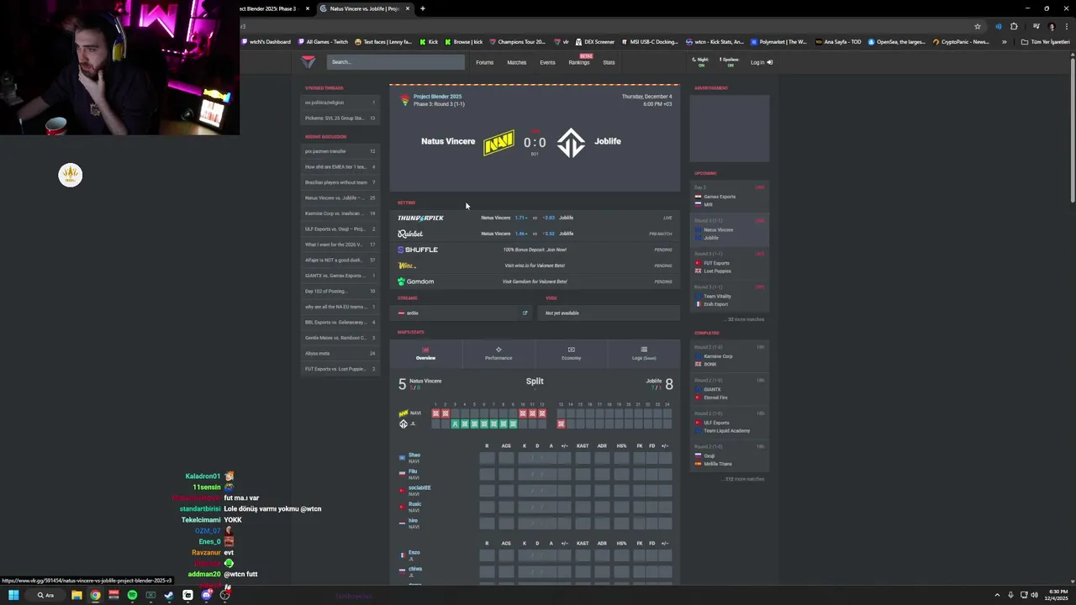Close the Natus Vincere vs. Joblife tab
This screenshot has width=1076, height=605.
point(408,8)
